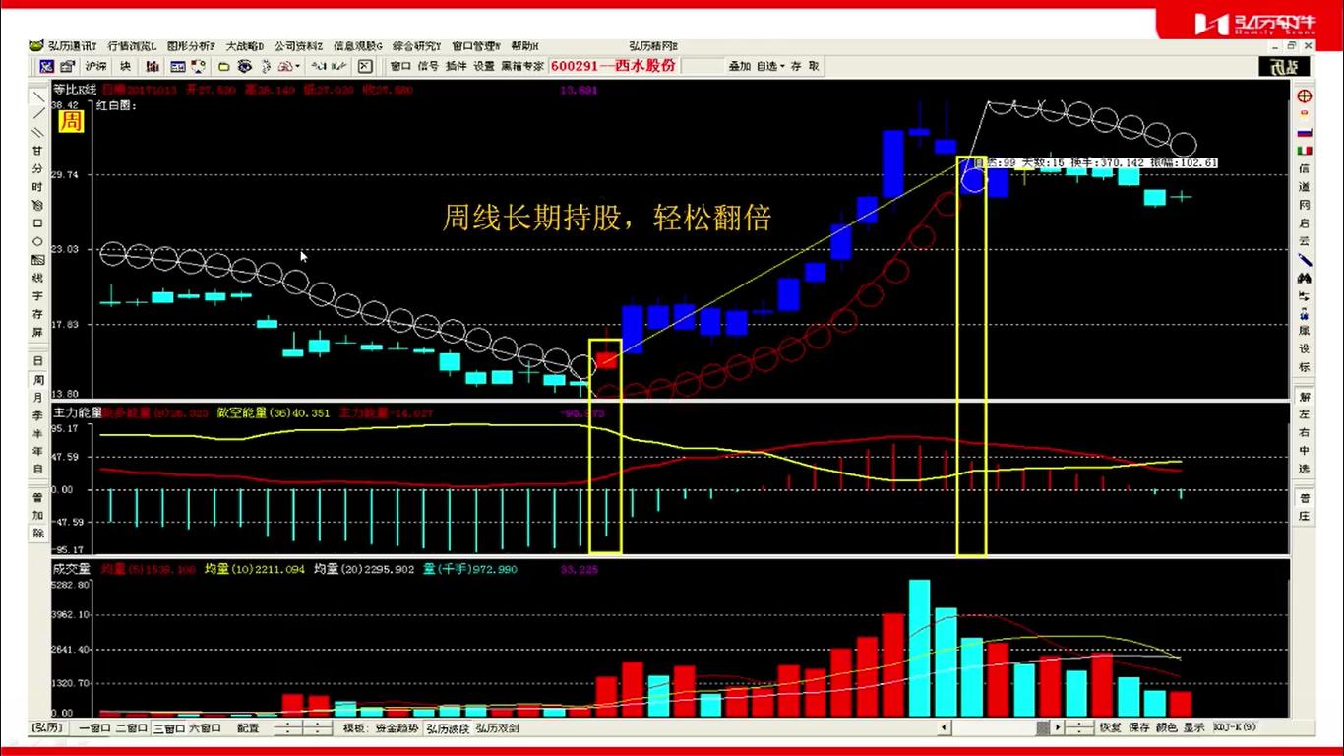Click the Russian flag icon in right sidebar
The image size is (1344, 756).
(1305, 132)
